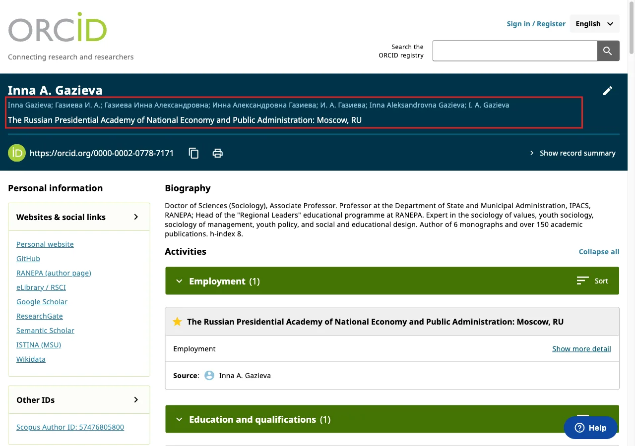Open the ISTINA (MSU) link
The width and height of the screenshot is (635, 446).
(39, 345)
